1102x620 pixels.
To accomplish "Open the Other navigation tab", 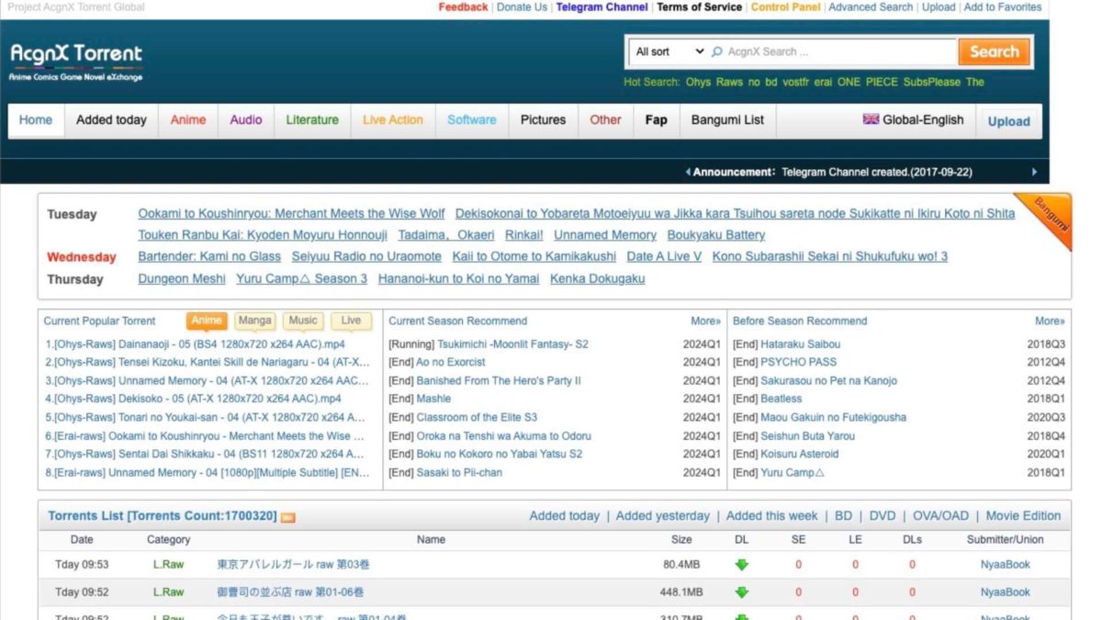I will pyautogui.click(x=605, y=120).
